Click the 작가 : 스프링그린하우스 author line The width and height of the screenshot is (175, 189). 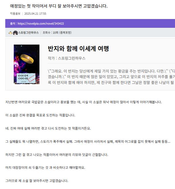(x=66, y=58)
